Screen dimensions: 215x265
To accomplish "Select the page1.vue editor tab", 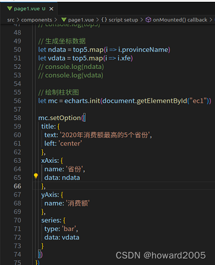I will (x=29, y=9).
